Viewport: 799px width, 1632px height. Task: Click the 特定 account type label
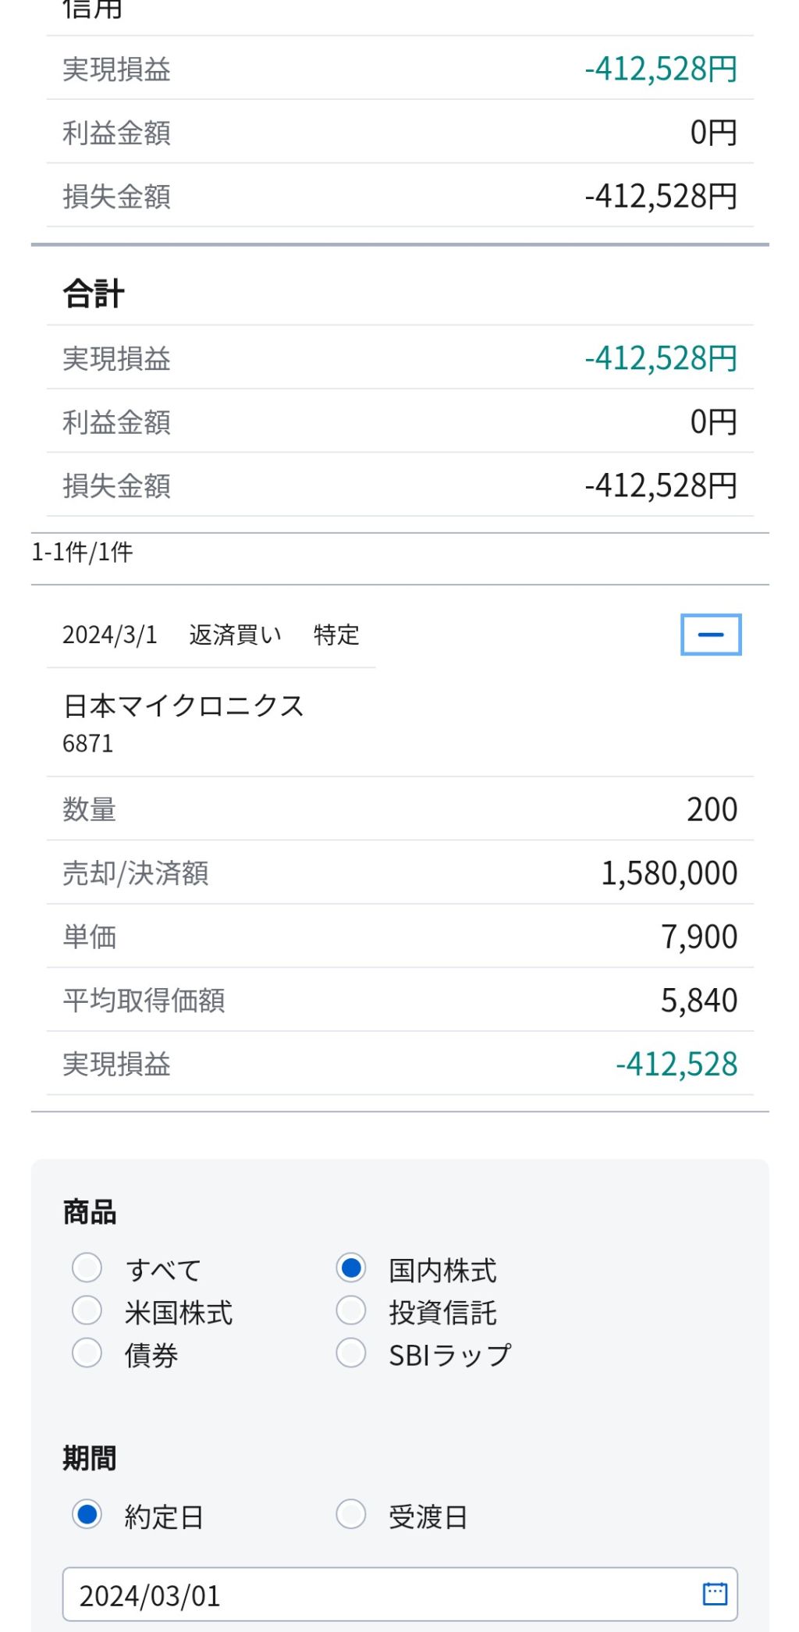point(336,635)
